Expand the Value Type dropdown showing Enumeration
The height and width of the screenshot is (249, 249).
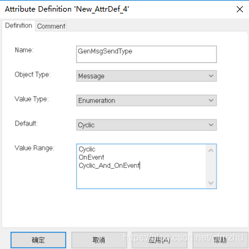click(146, 100)
